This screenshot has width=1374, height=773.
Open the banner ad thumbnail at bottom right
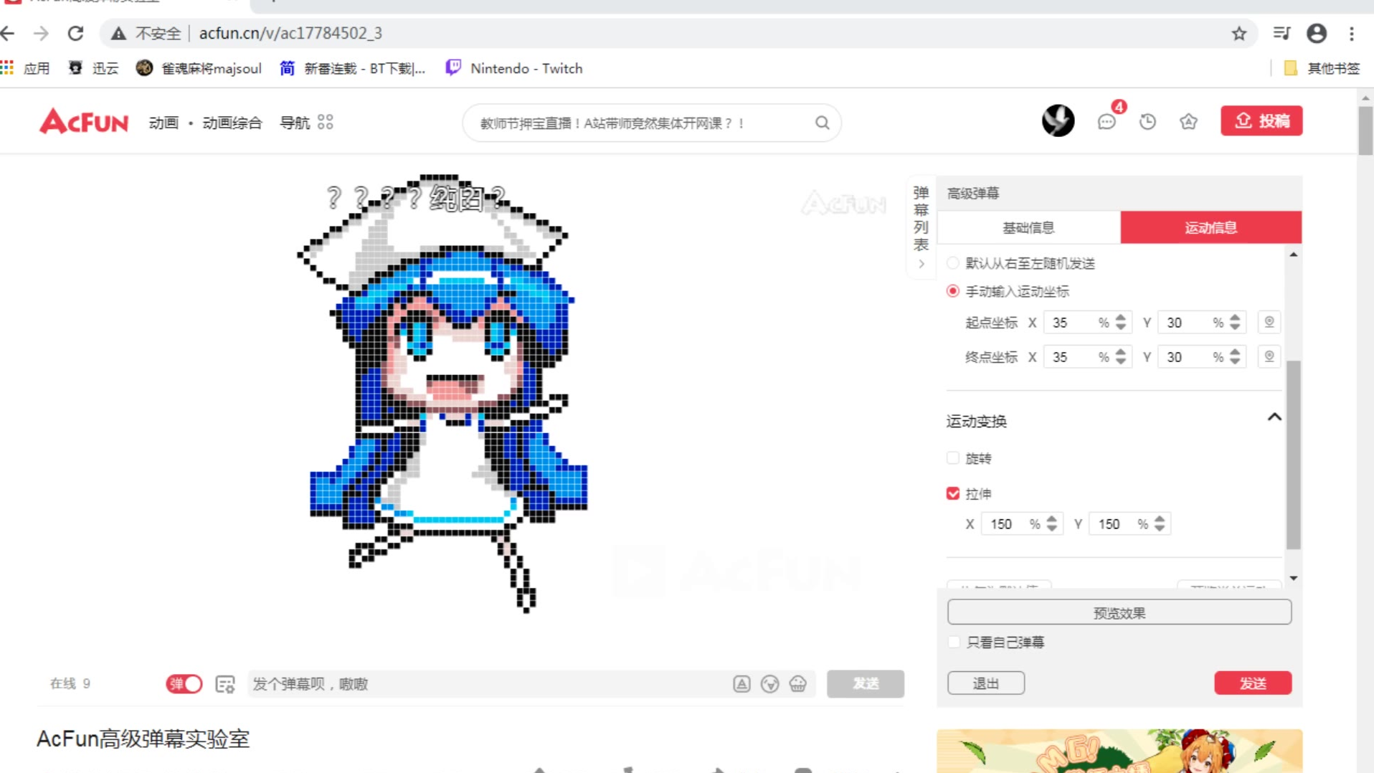coord(1119,751)
